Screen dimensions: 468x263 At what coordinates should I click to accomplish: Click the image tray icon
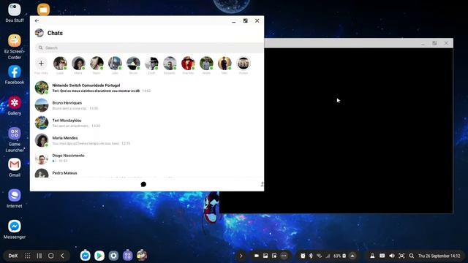click(x=265, y=256)
